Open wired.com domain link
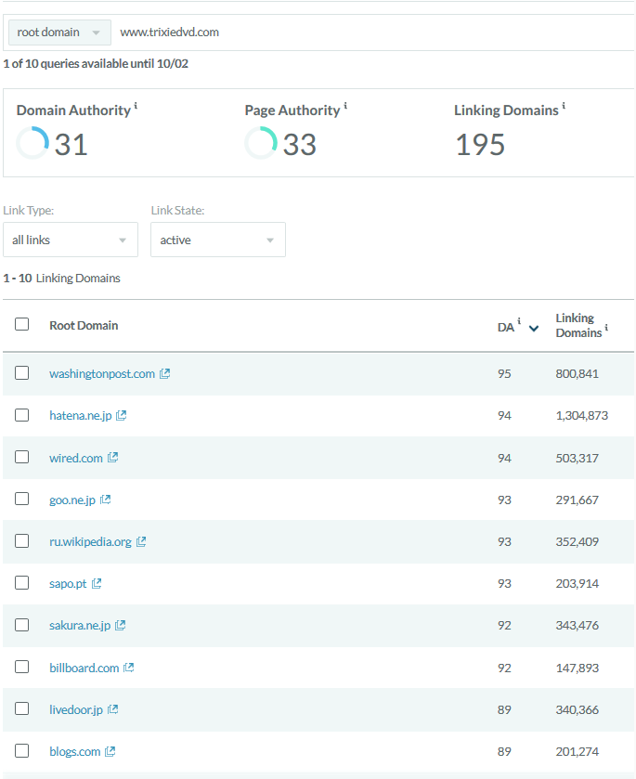The width and height of the screenshot is (636, 779). click(76, 458)
